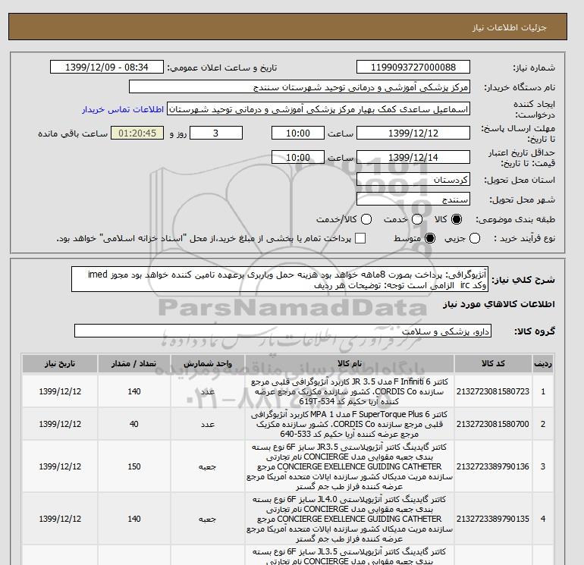Click the F Infiniti 6 catheter description
This screenshot has width=584, height=565.
[350, 391]
